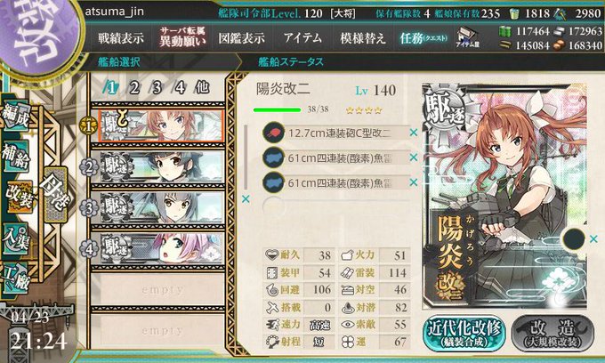Image resolution: width=605 pixels, height=363 pixels.
Task: Click the 近代化改修 modernization button
Action: (464, 334)
